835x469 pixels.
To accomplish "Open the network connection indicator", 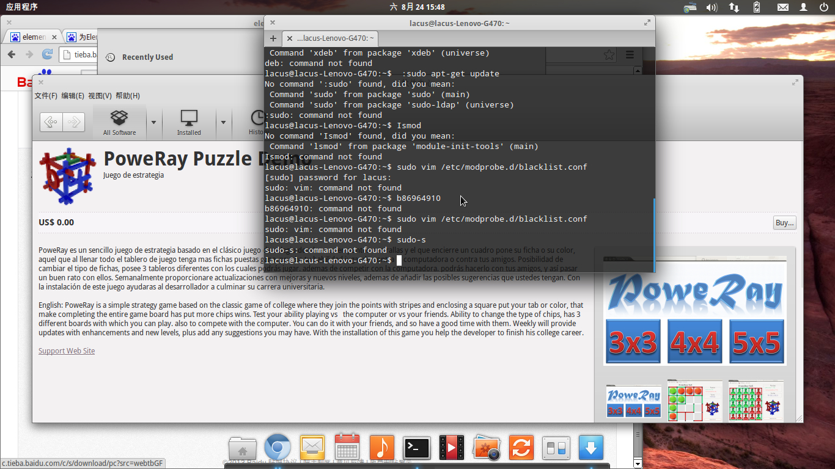I will [x=734, y=7].
